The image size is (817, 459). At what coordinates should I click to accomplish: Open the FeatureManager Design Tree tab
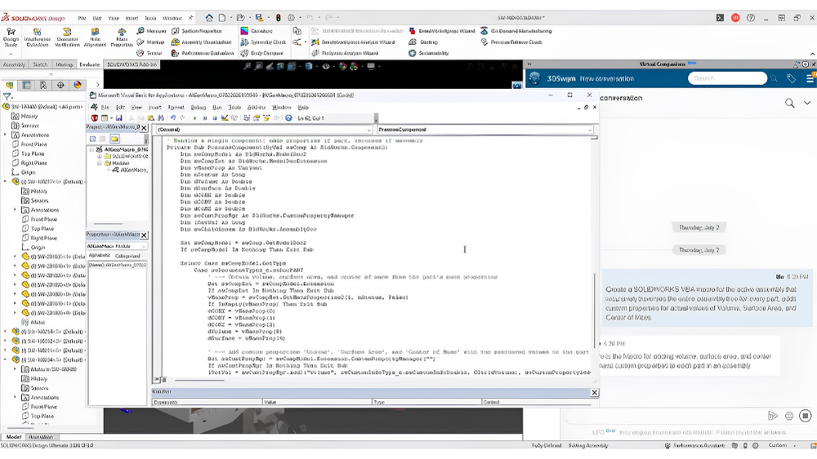pyautogui.click(x=9, y=85)
